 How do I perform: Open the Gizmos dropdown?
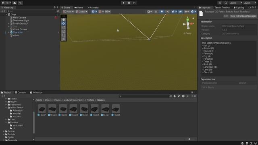(x=193, y=12)
